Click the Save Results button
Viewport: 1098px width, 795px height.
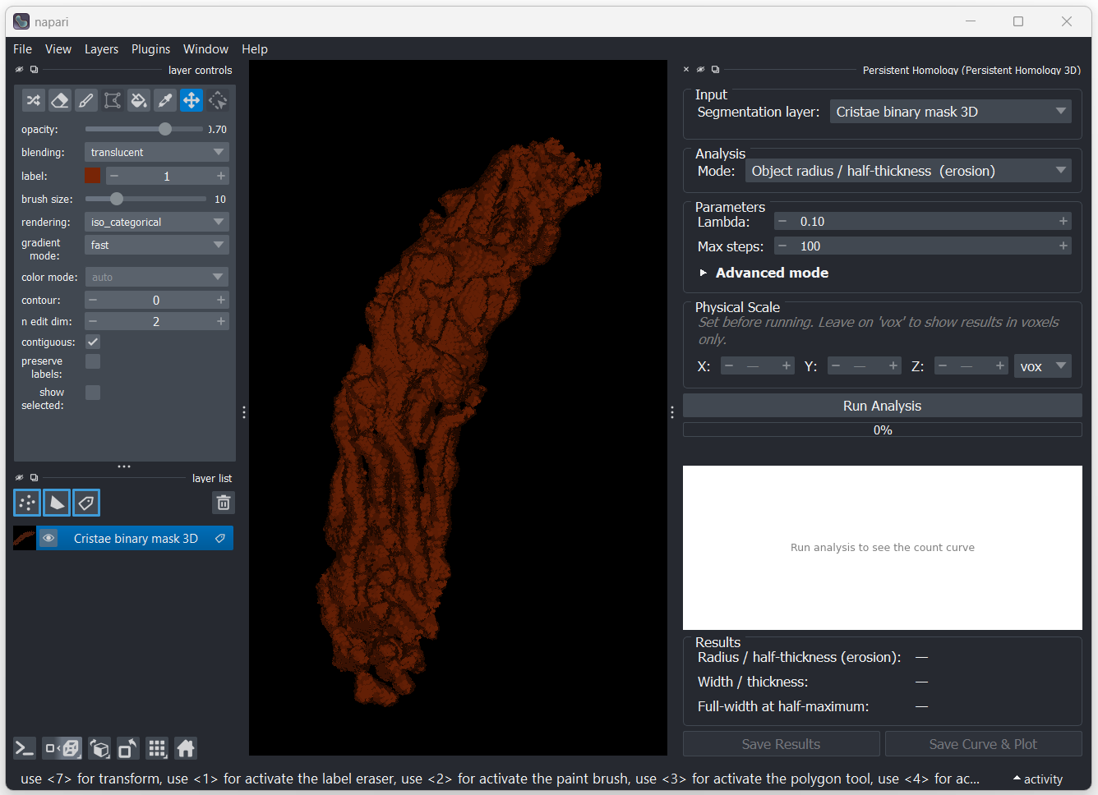pyautogui.click(x=781, y=744)
